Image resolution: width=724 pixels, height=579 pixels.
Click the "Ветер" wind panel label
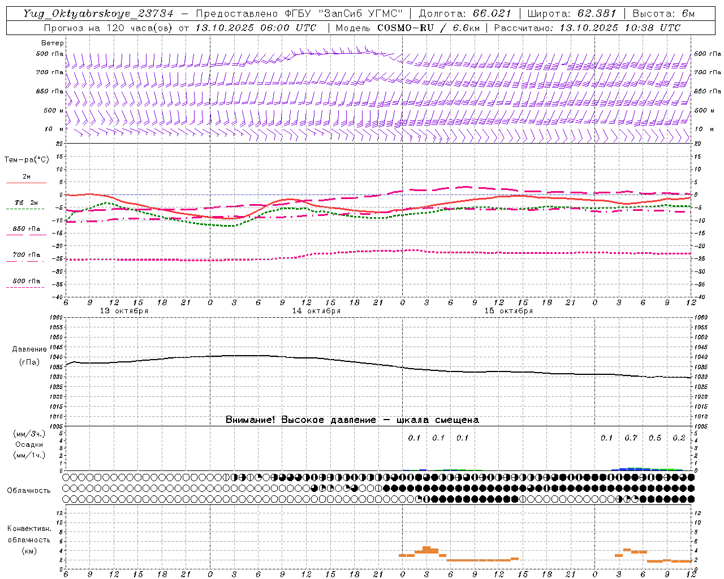point(53,43)
